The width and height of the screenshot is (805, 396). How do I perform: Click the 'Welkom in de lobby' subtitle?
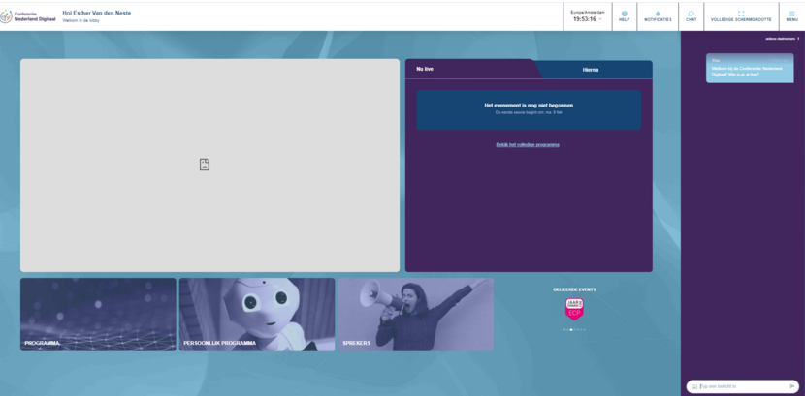point(81,21)
